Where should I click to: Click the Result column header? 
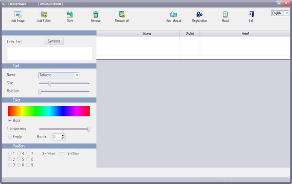pyautogui.click(x=245, y=33)
